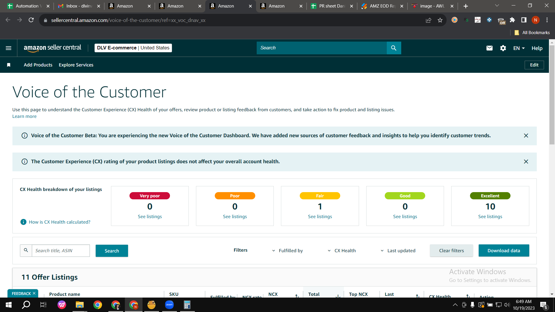Open Calculator from the taskbar

pos(187,305)
